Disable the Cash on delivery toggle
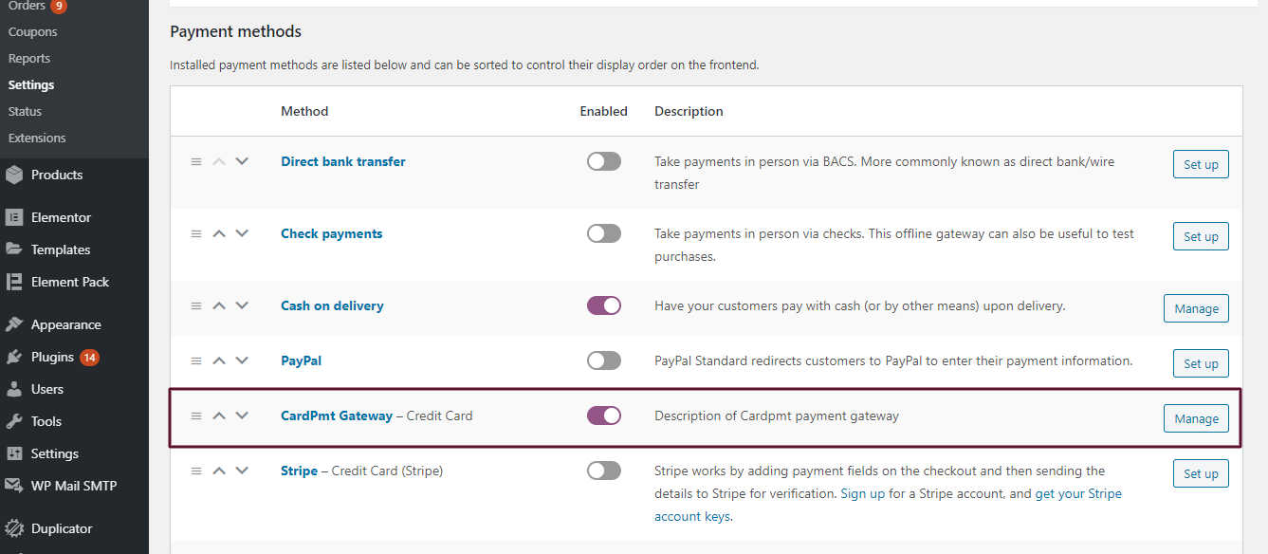The width and height of the screenshot is (1268, 554). pyautogui.click(x=603, y=305)
